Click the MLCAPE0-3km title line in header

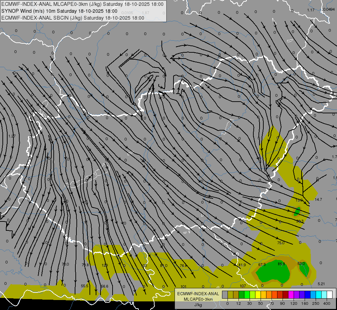tap(82, 4)
